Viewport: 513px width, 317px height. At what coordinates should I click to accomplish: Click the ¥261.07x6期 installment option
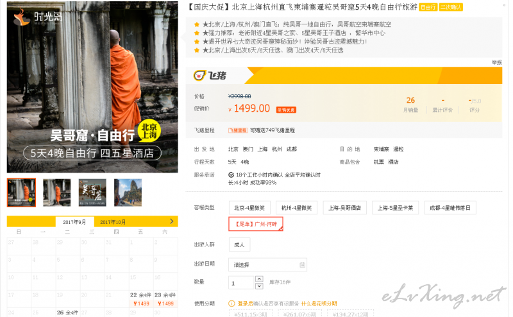[299, 314]
